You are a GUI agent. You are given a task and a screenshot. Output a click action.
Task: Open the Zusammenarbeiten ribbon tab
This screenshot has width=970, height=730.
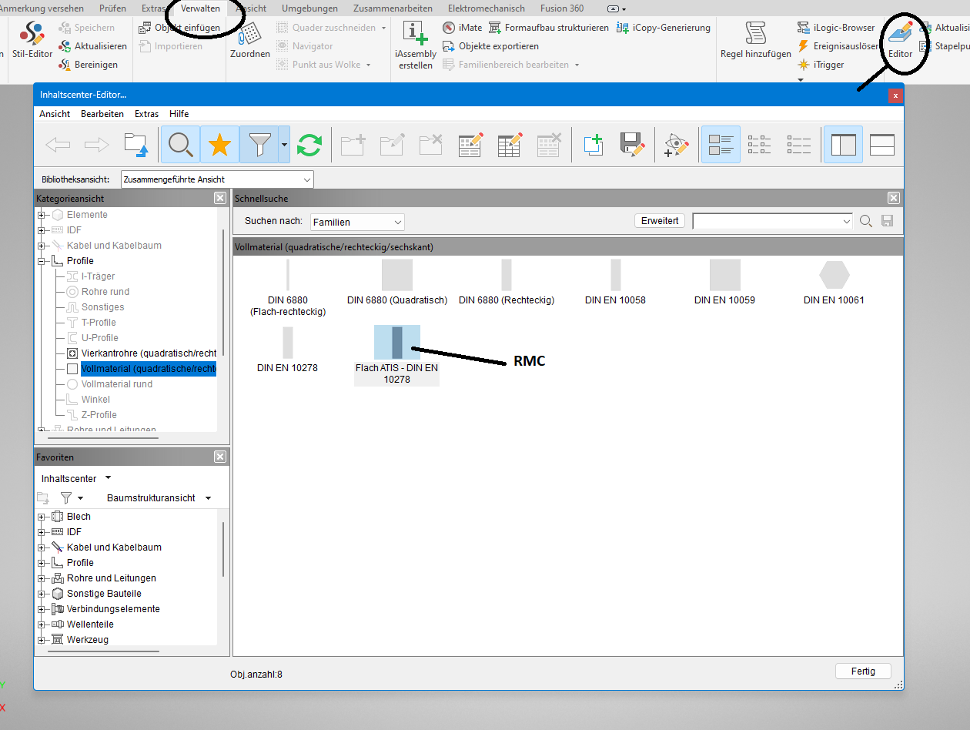click(x=393, y=8)
